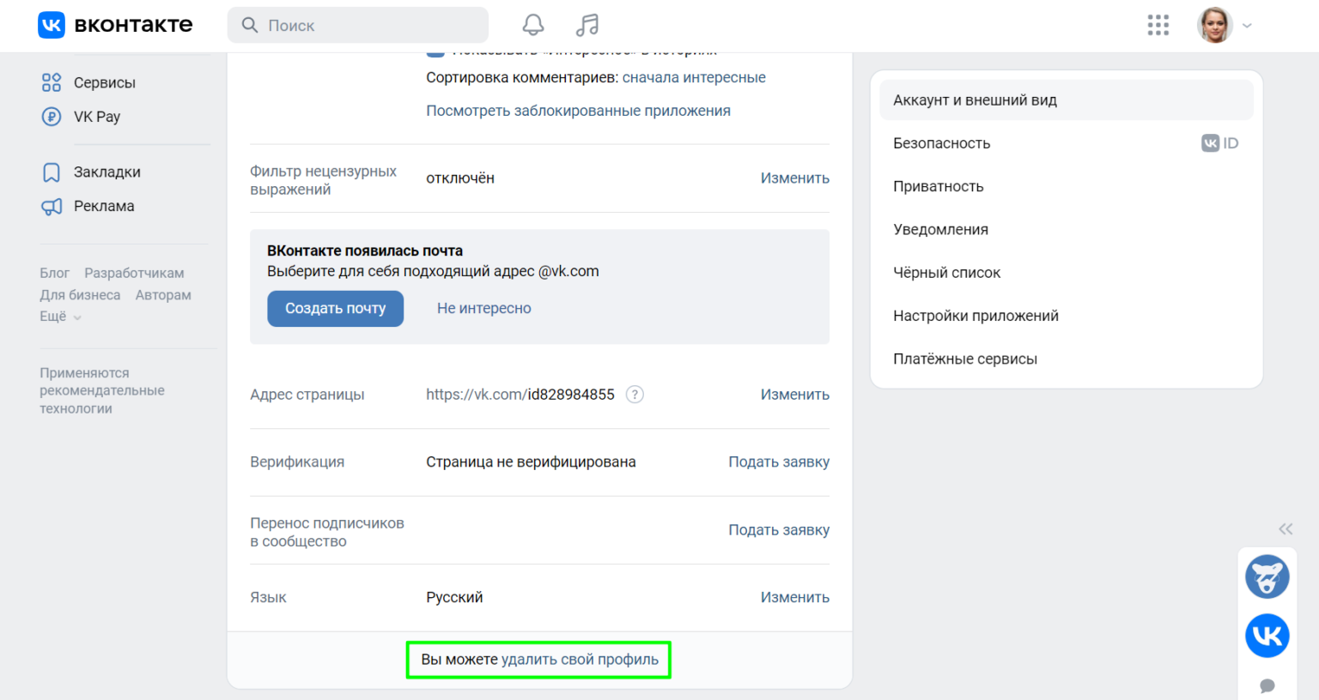Select Приватность settings tab
The width and height of the screenshot is (1319, 700).
point(1067,186)
